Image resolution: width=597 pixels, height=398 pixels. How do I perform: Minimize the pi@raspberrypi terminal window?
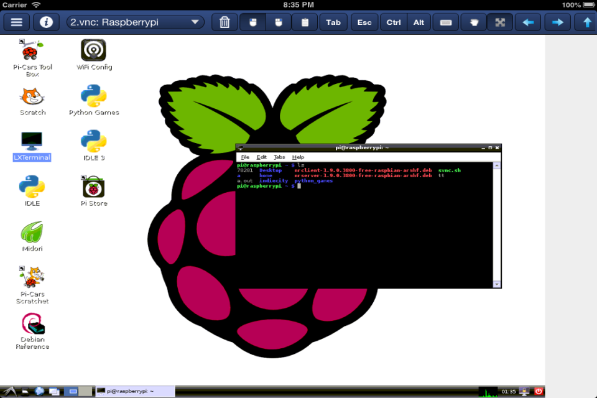(483, 148)
